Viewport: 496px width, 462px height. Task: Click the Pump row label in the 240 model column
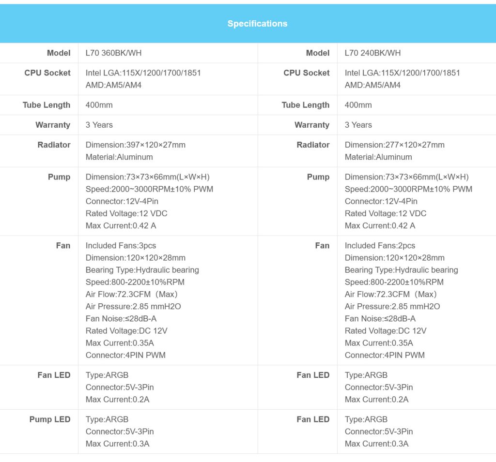(x=318, y=177)
